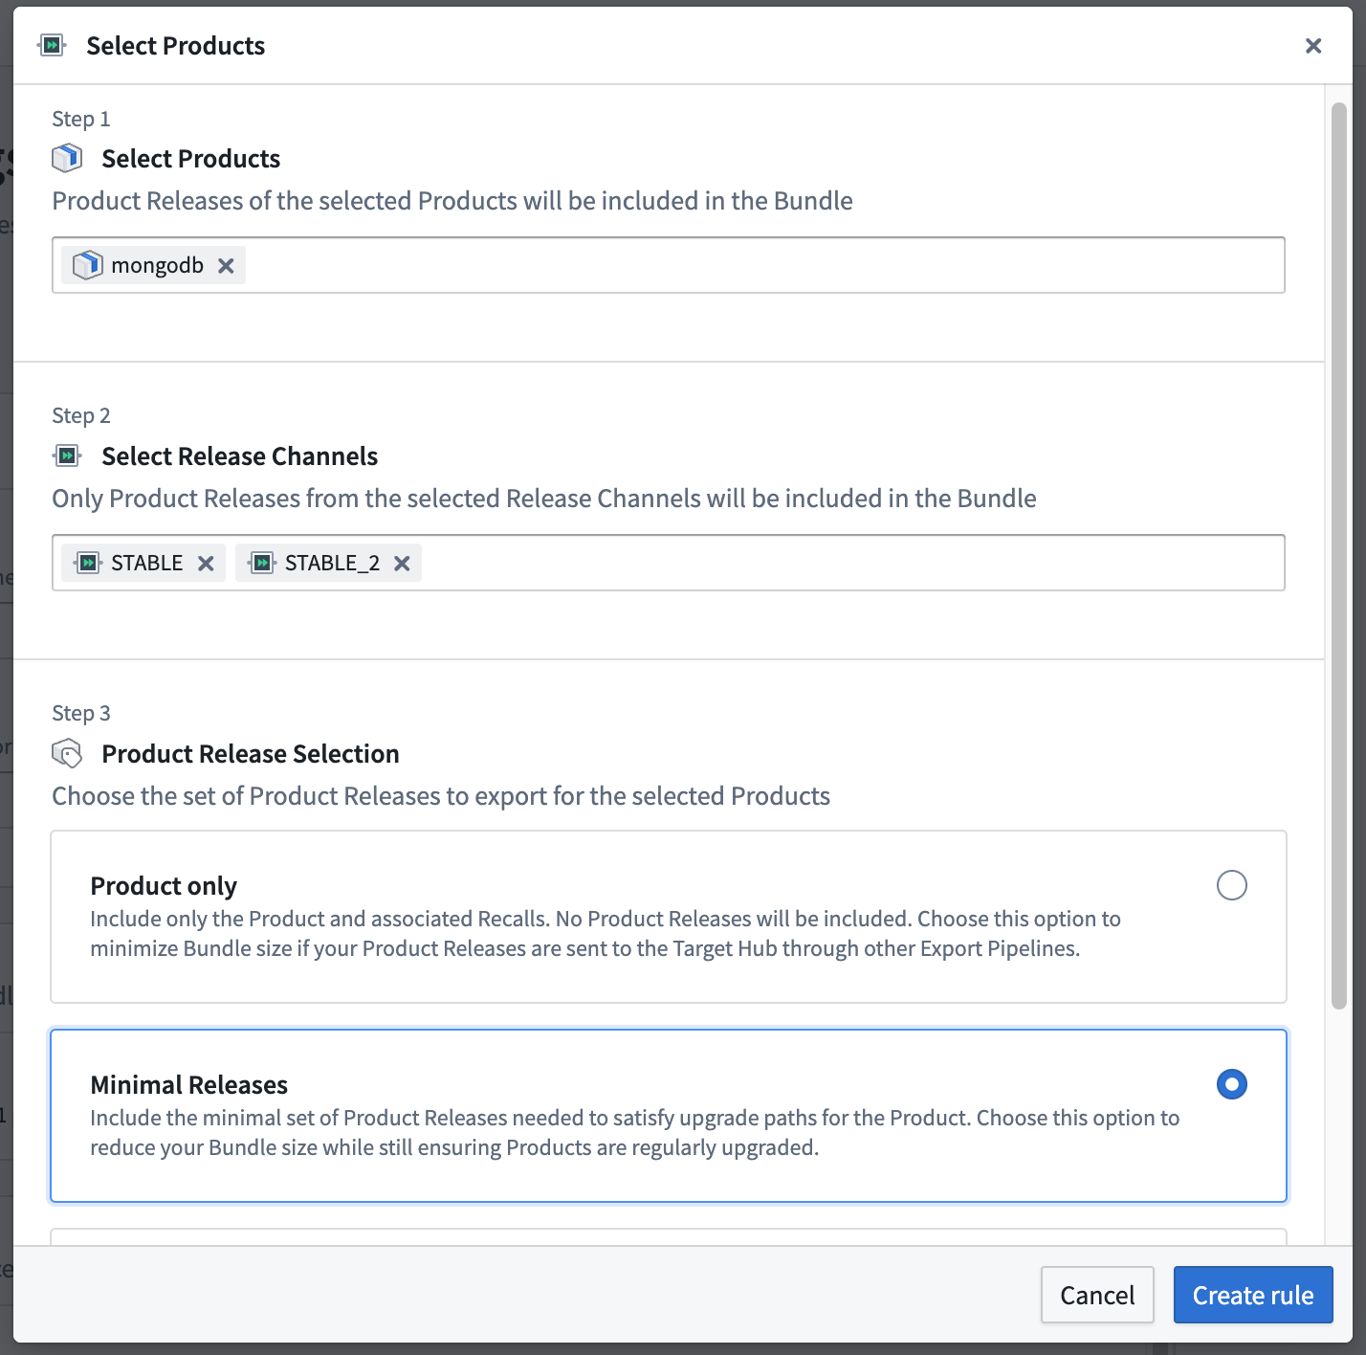Remove the STABLE_2 release channel tag
The height and width of the screenshot is (1355, 1366).
click(x=402, y=564)
